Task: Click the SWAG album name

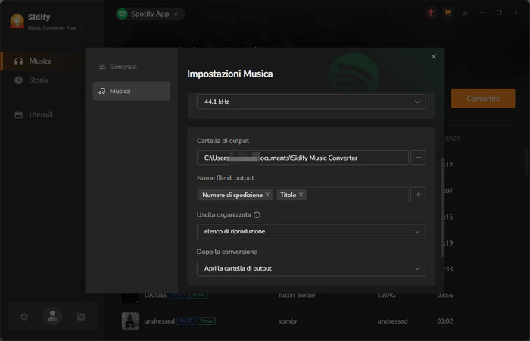Action: pos(386,296)
